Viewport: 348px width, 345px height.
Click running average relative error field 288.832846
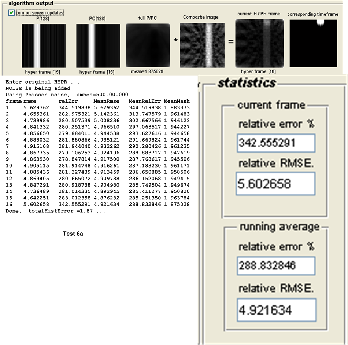(x=276, y=266)
